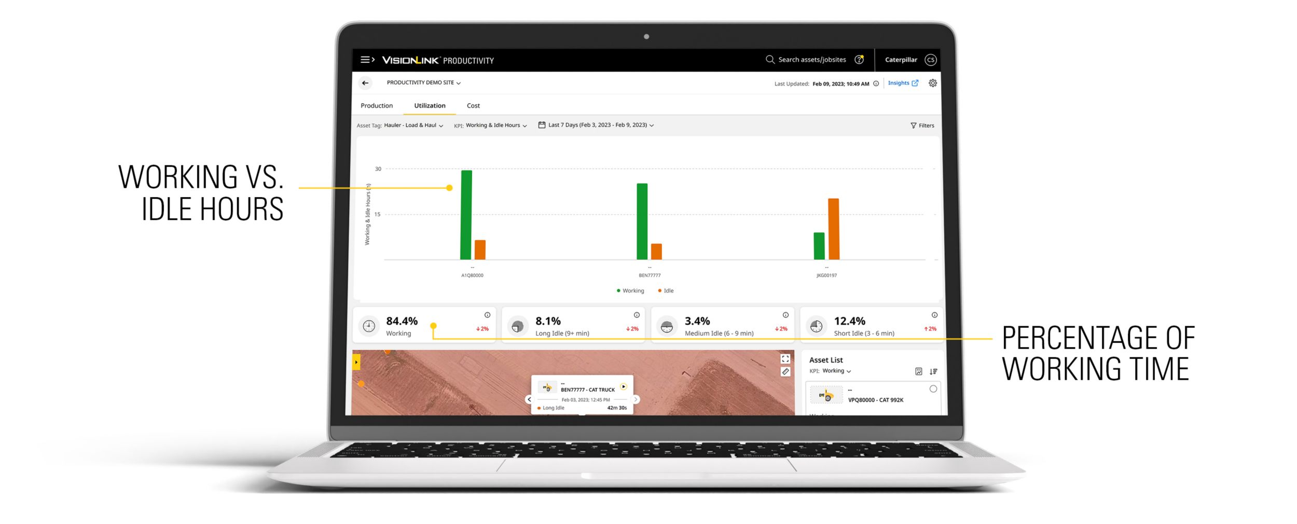Click the Short Idle card icon
The image size is (1297, 524).
816,326
